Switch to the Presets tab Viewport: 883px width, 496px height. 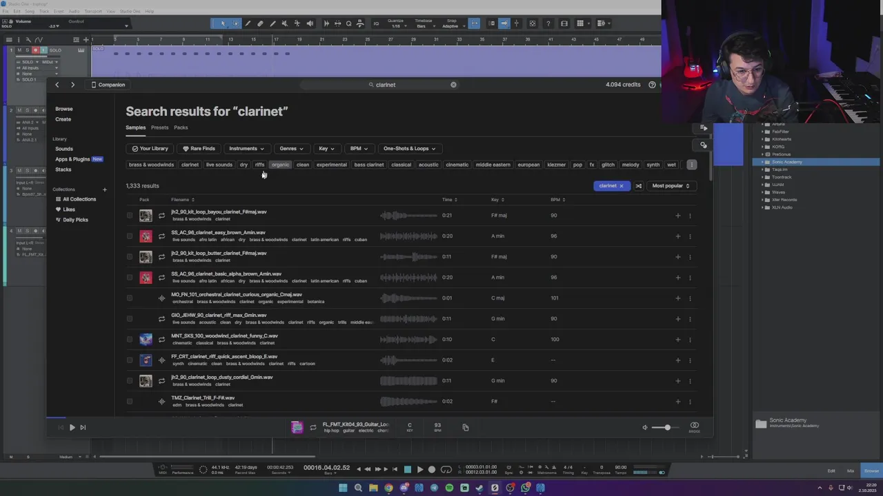point(159,127)
